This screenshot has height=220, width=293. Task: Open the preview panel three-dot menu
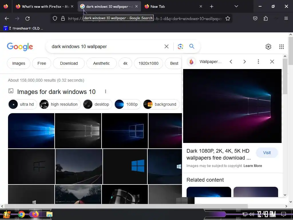[x=258, y=62]
